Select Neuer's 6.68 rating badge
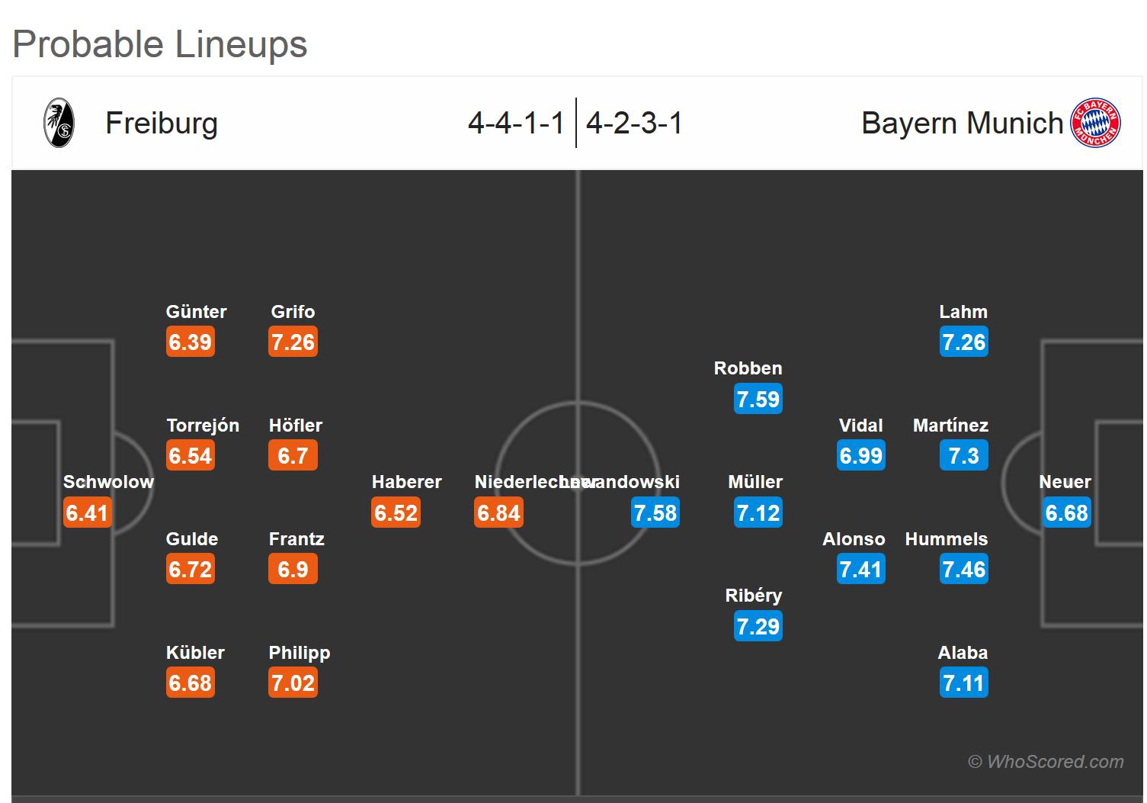The image size is (1147, 803). click(x=1067, y=513)
